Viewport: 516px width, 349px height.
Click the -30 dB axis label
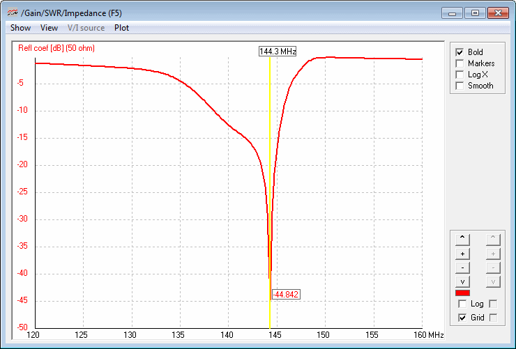[22, 219]
